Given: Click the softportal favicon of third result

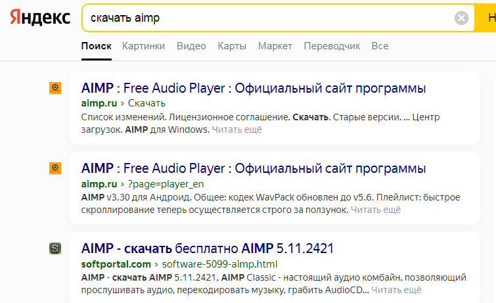Looking at the screenshot, I should pyautogui.click(x=55, y=248).
